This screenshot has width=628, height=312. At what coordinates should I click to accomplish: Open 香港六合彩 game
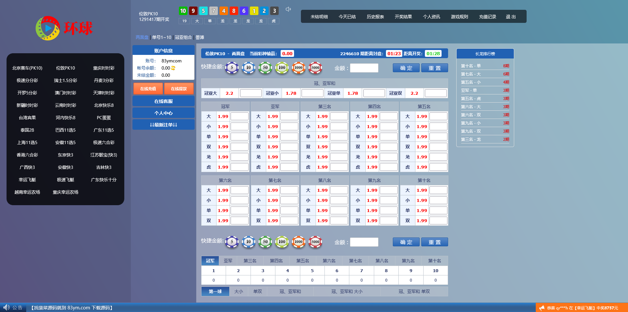tap(27, 155)
